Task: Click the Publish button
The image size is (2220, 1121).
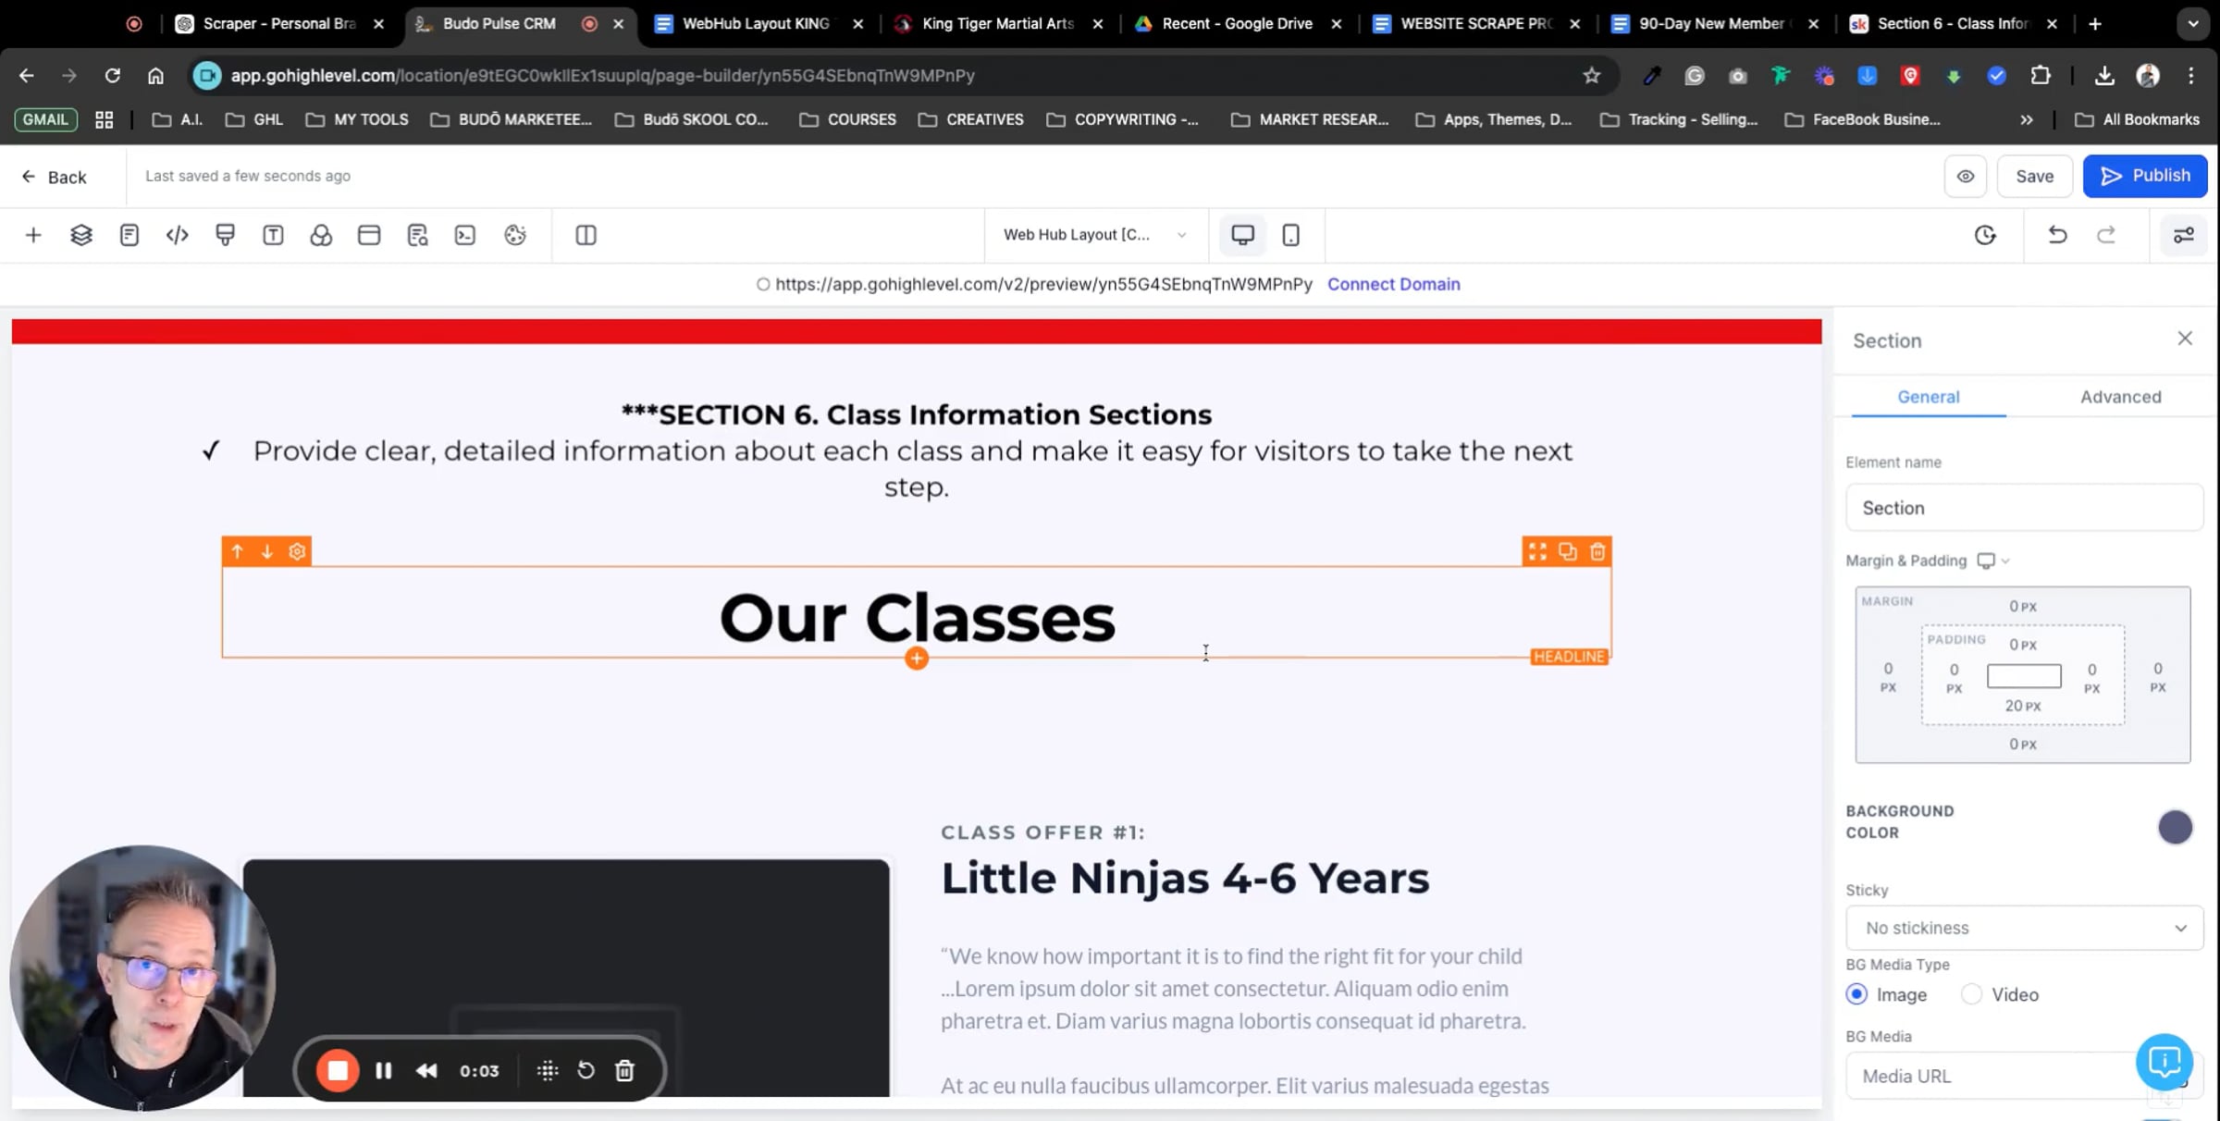Action: [x=2144, y=176]
